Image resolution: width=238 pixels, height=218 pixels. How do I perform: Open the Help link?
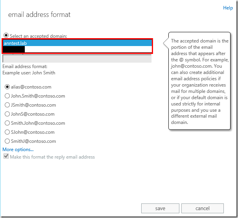[228, 8]
